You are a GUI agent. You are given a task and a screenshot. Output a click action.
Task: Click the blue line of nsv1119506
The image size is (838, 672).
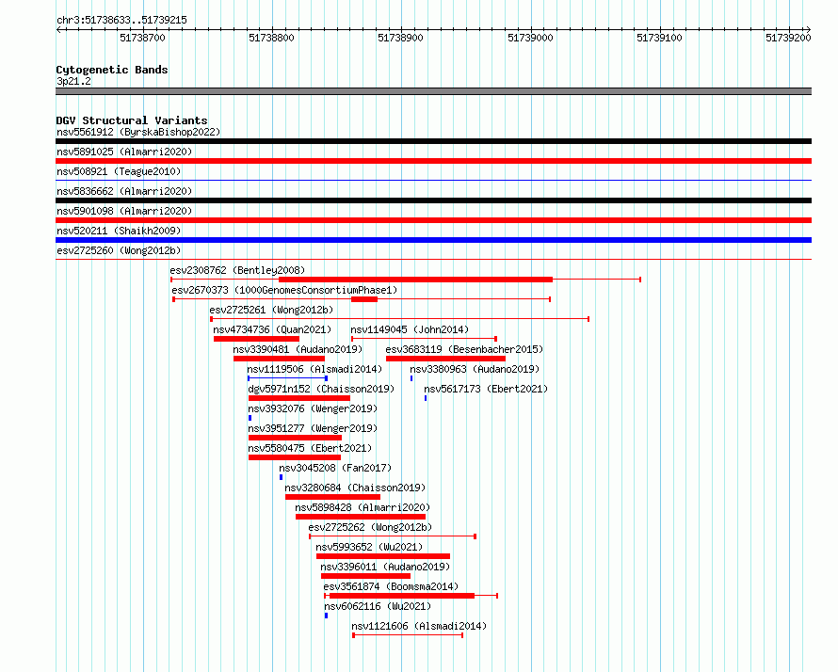(287, 378)
